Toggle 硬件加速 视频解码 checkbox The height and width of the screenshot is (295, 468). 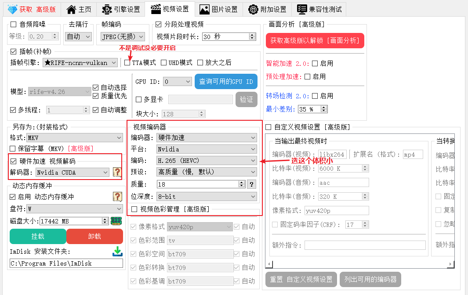tap(14, 162)
